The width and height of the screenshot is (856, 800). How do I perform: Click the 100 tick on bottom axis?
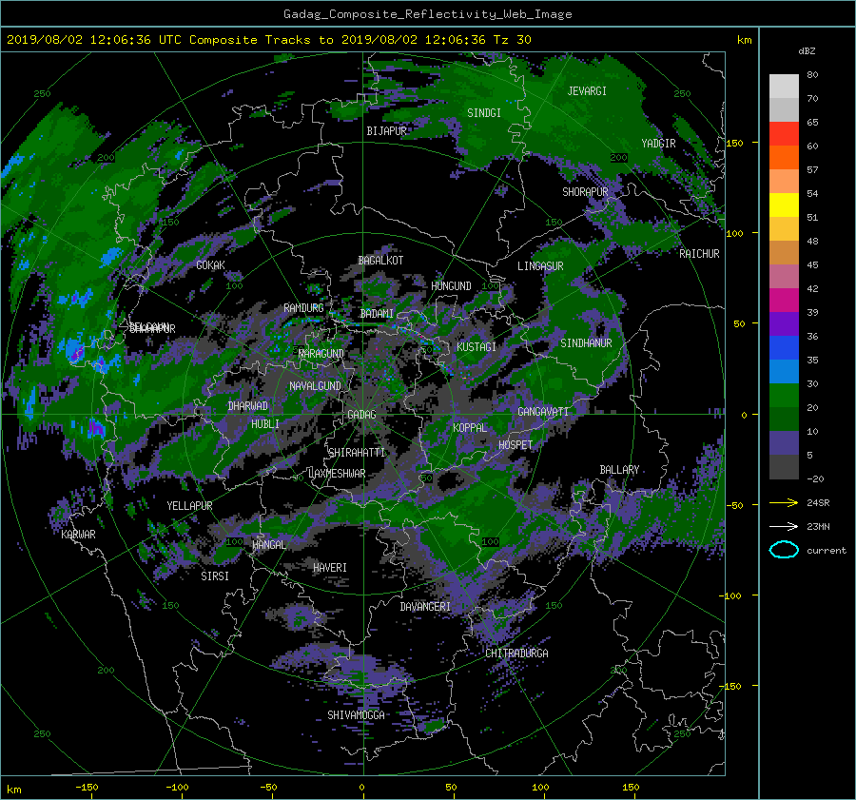540,788
